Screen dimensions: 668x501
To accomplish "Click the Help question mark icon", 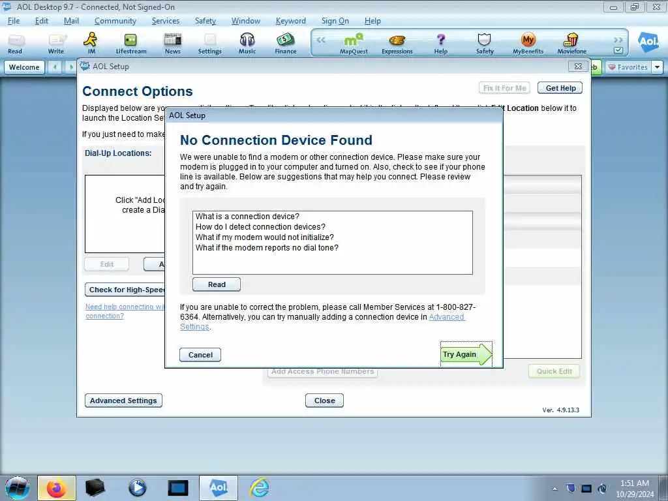I will point(441,44).
